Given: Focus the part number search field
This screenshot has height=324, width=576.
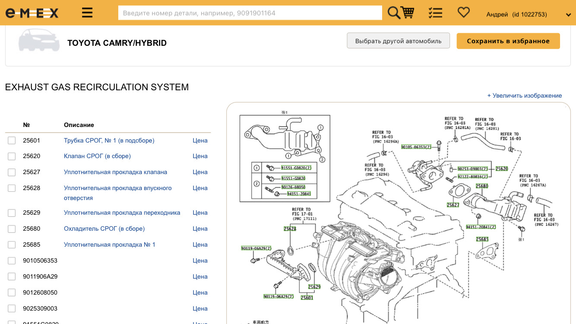Looking at the screenshot, I should point(250,13).
